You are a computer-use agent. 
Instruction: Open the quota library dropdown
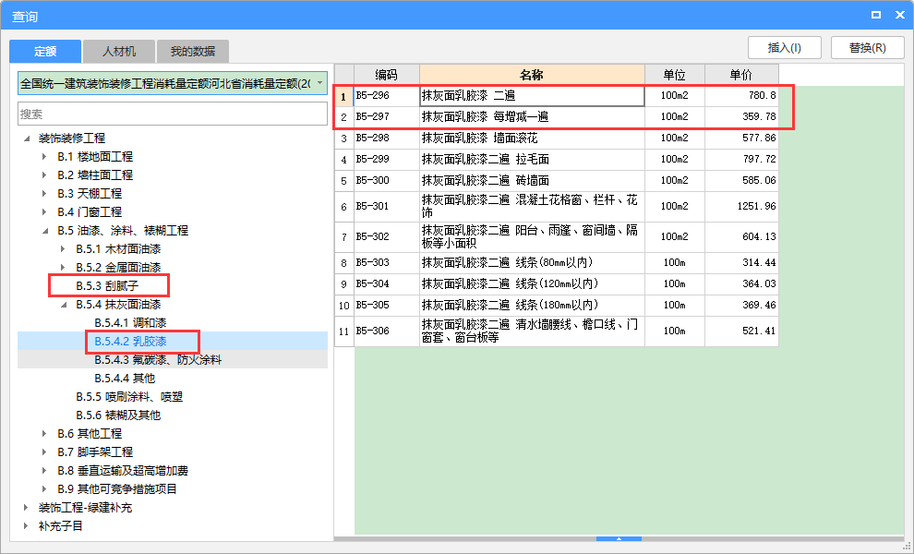pyautogui.click(x=320, y=83)
